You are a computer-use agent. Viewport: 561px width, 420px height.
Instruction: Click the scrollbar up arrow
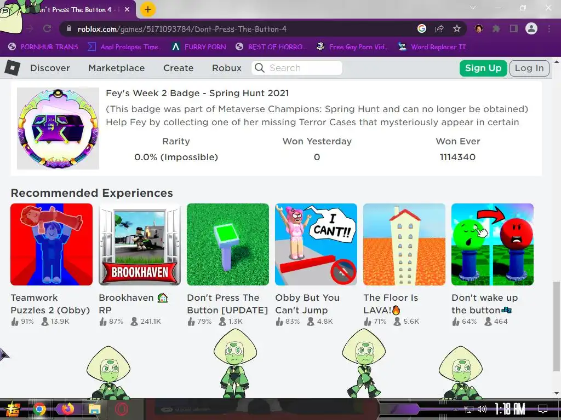(x=556, y=62)
